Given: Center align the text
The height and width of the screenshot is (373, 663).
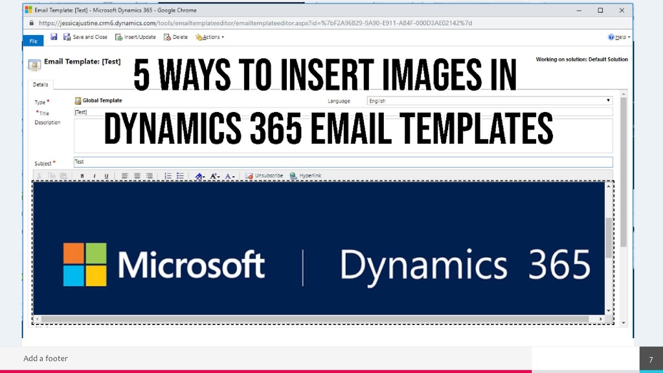Looking at the screenshot, I should [137, 176].
